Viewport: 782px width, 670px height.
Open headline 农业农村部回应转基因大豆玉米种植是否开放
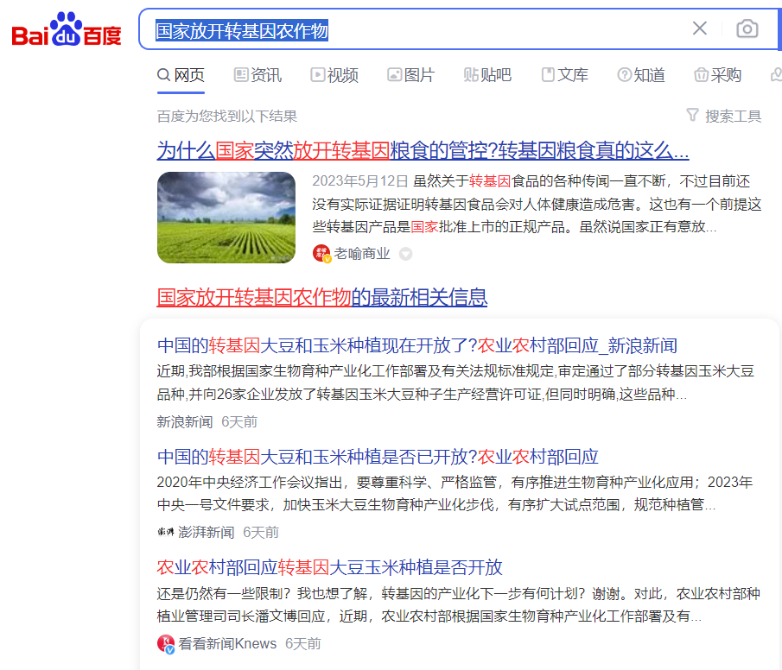(330, 567)
